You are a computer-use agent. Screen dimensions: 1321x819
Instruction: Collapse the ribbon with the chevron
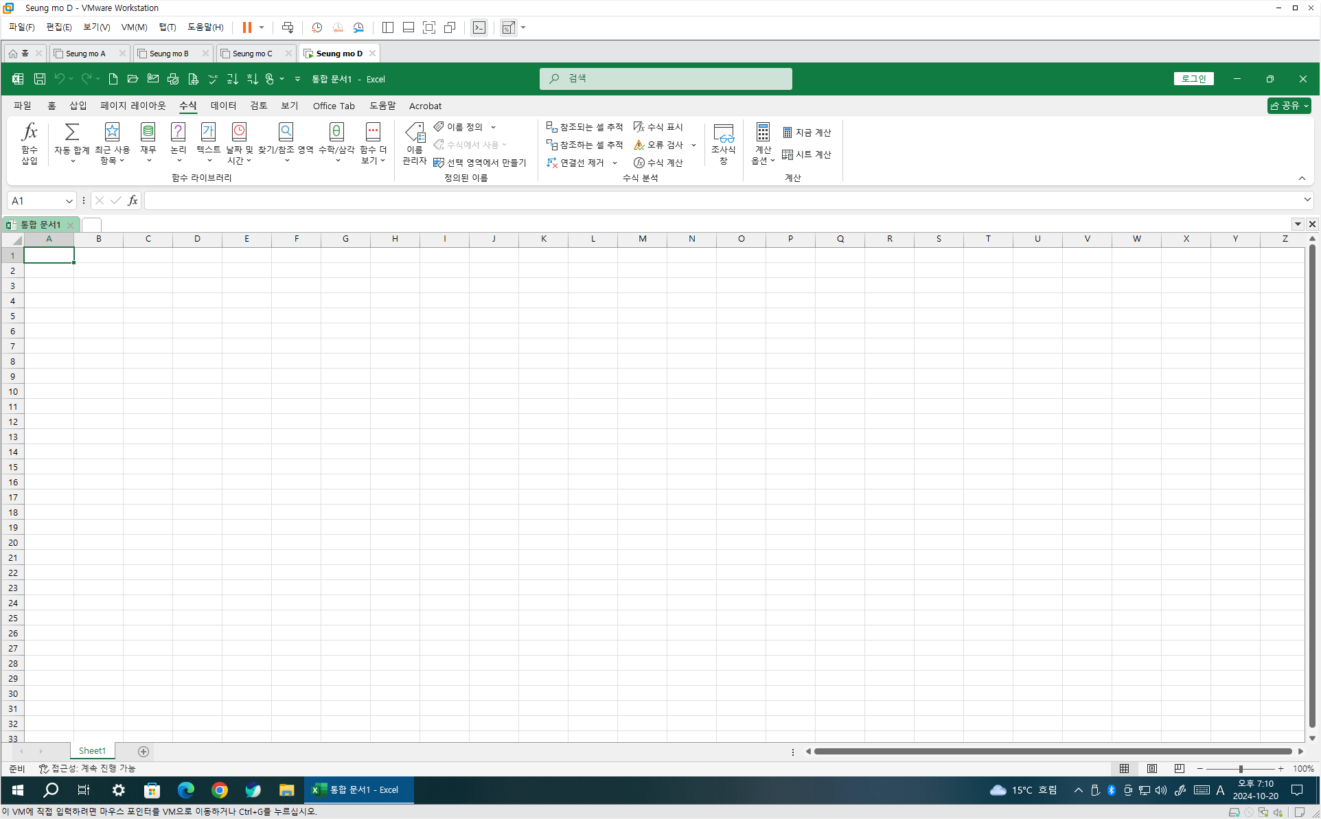point(1302,178)
